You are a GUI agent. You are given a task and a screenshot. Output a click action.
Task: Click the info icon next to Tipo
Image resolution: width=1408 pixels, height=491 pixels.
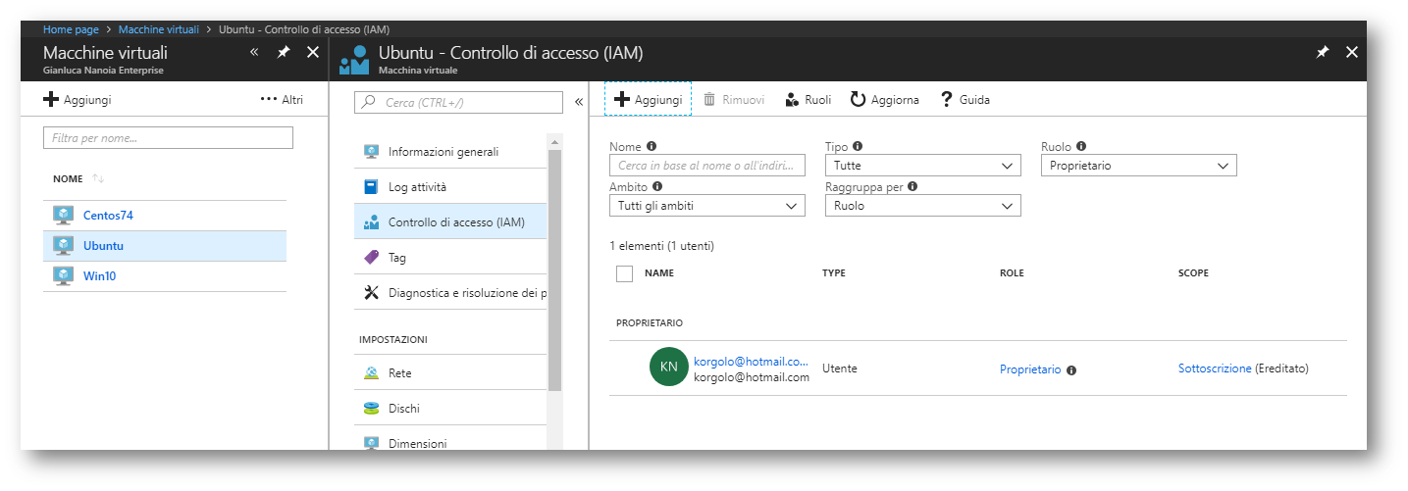pyautogui.click(x=858, y=146)
